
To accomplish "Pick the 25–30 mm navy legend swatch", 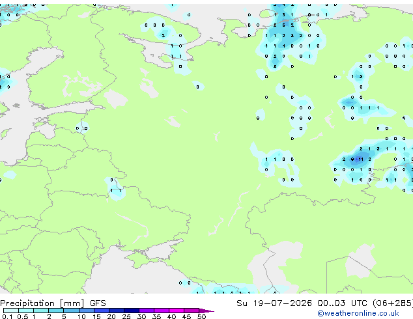I will click(132, 311).
